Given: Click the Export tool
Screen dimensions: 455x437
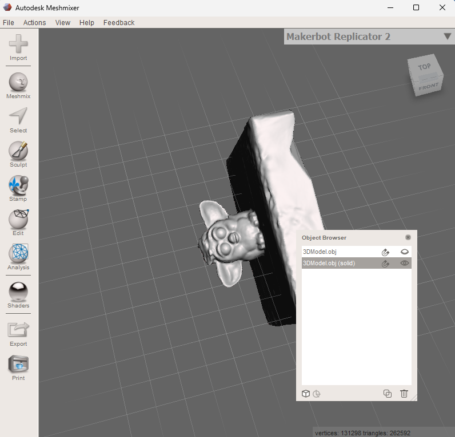Looking at the screenshot, I should 18,334.
